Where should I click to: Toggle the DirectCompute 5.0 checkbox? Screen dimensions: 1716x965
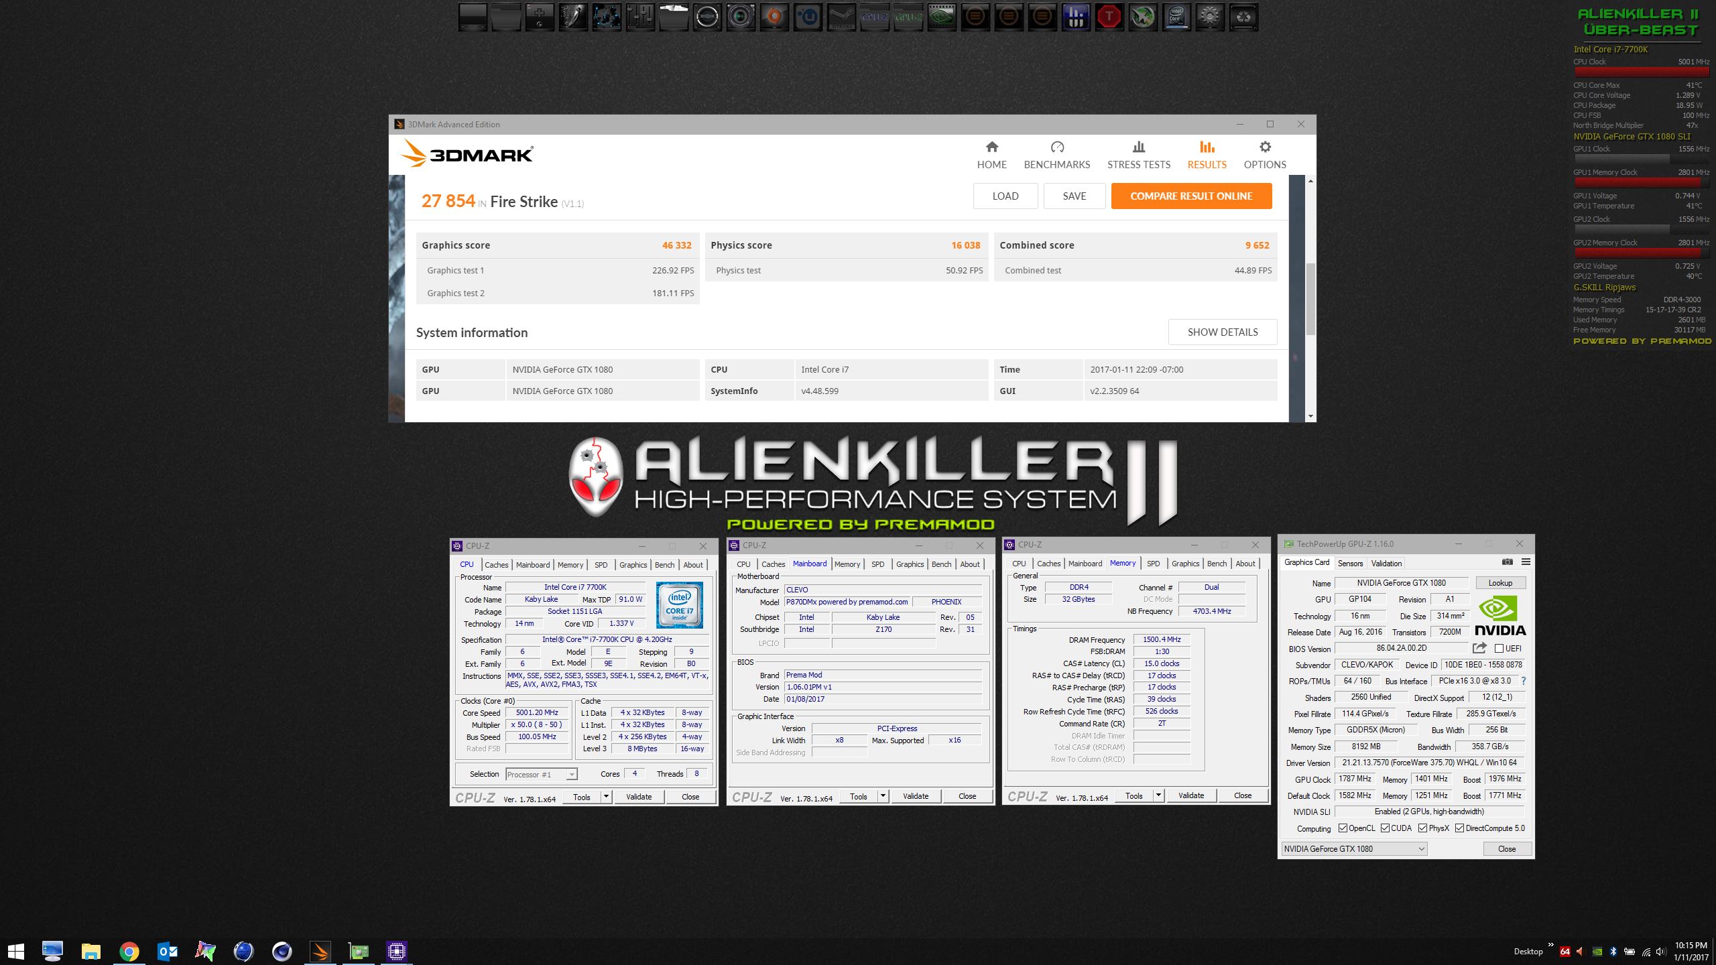(x=1459, y=828)
